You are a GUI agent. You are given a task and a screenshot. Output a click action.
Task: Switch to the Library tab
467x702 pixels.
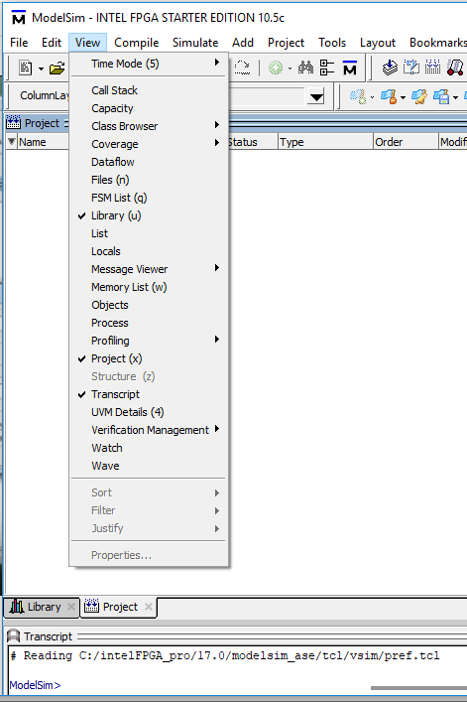pyautogui.click(x=42, y=607)
